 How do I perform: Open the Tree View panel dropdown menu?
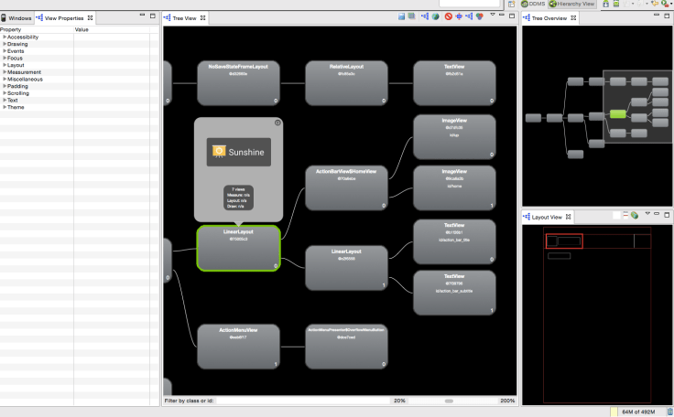coord(493,16)
